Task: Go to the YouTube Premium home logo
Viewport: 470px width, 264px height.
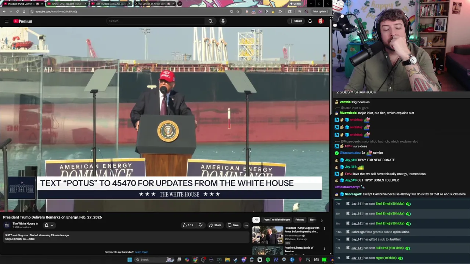Action: pyautogui.click(x=23, y=21)
